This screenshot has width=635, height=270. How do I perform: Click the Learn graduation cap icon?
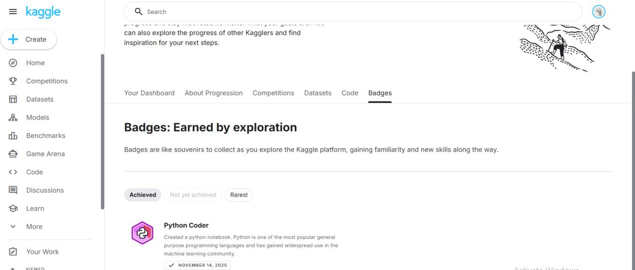[13, 209]
